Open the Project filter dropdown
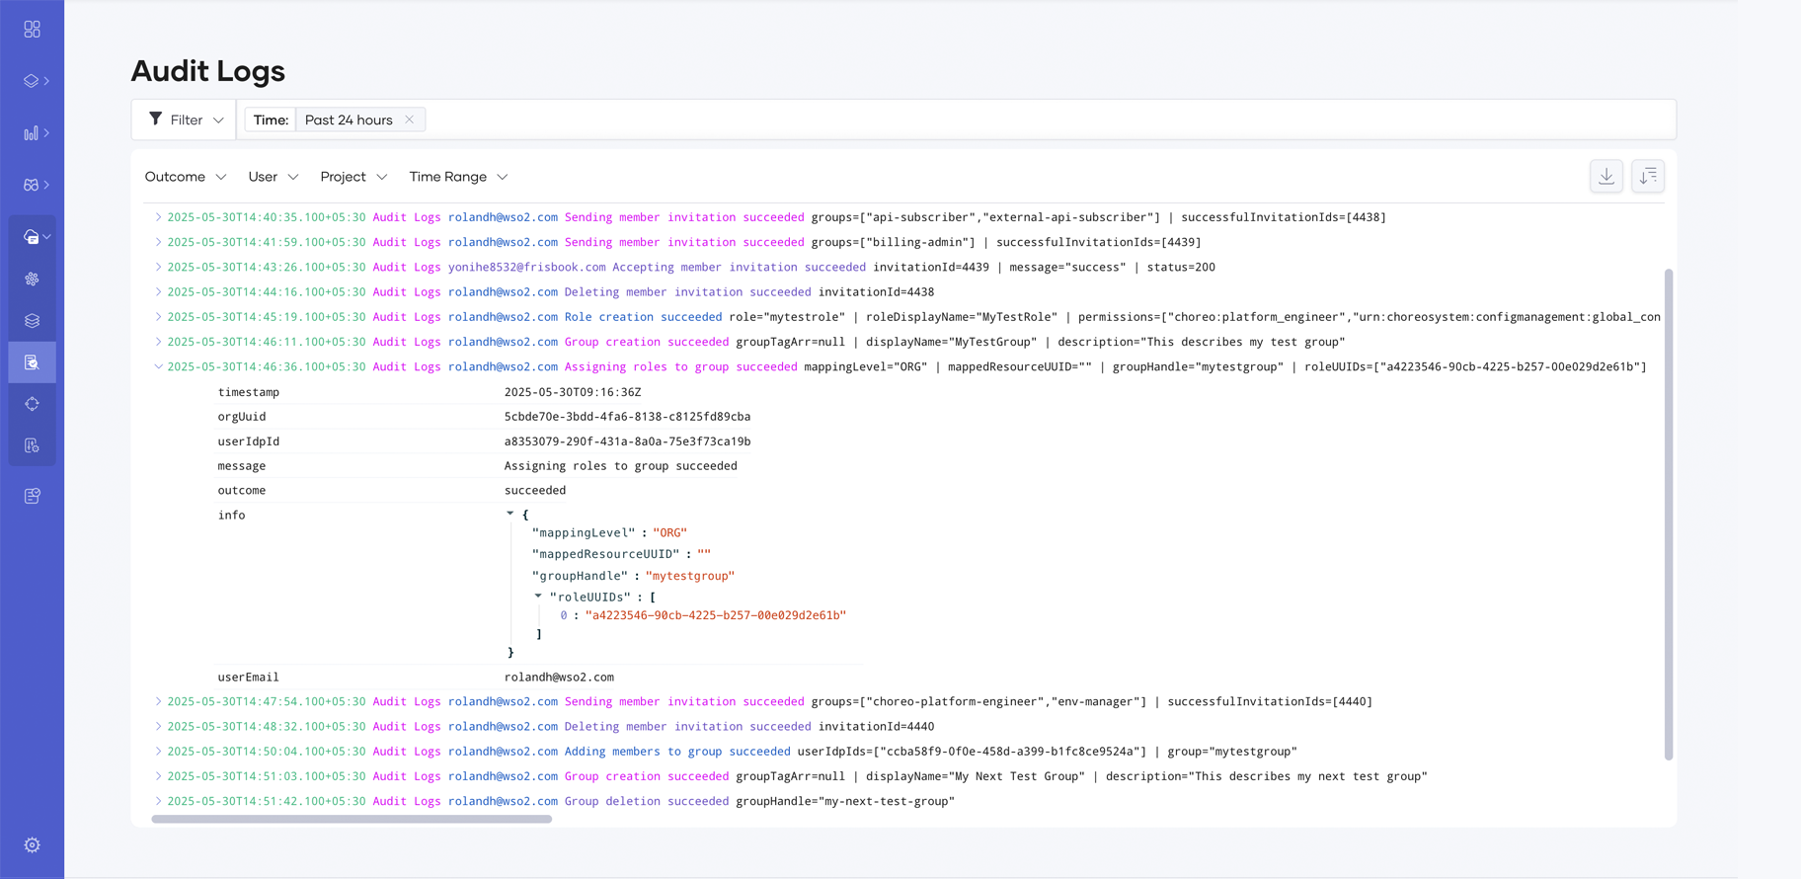This screenshot has height=879, width=1801. coord(353,177)
